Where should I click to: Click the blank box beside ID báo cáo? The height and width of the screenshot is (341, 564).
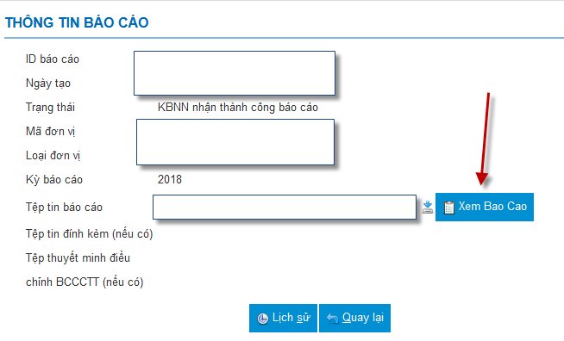coord(235,73)
